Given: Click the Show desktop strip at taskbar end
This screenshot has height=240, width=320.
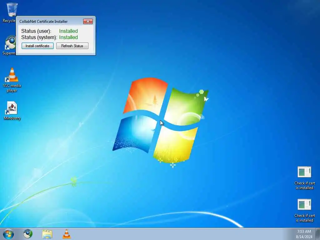Looking at the screenshot, I should (318, 234).
